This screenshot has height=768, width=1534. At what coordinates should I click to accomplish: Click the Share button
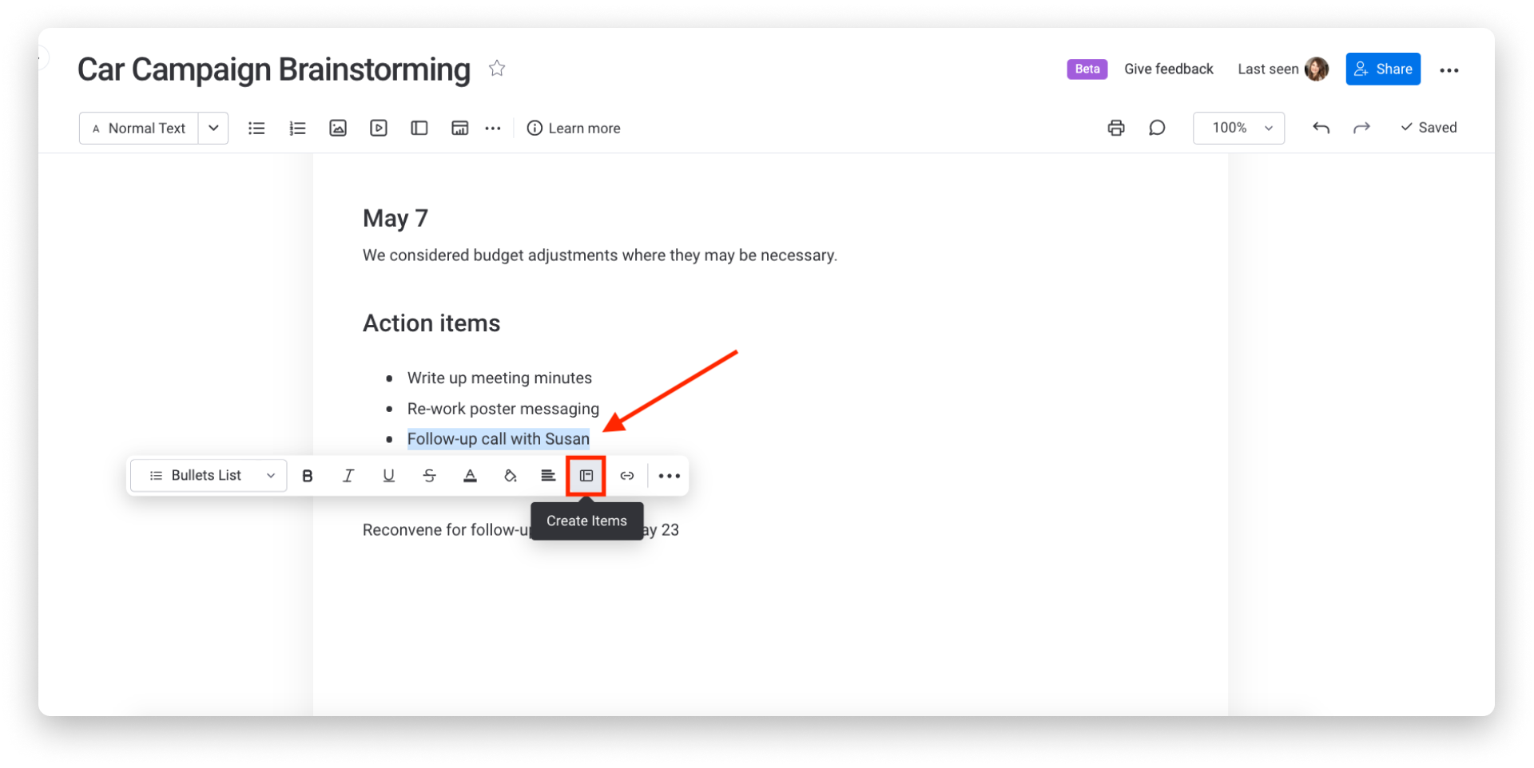click(x=1383, y=69)
